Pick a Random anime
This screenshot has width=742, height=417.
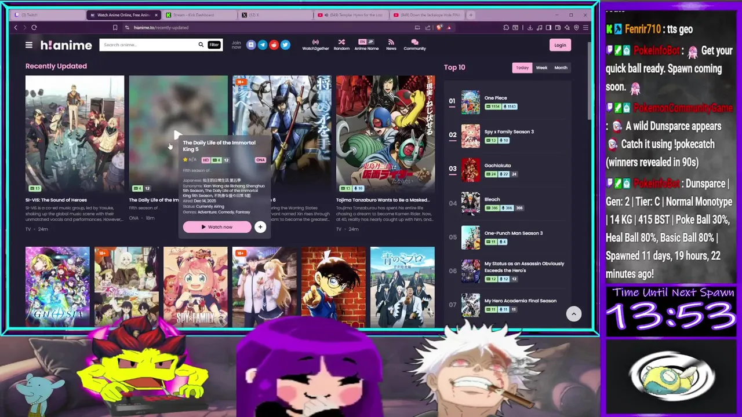click(341, 45)
